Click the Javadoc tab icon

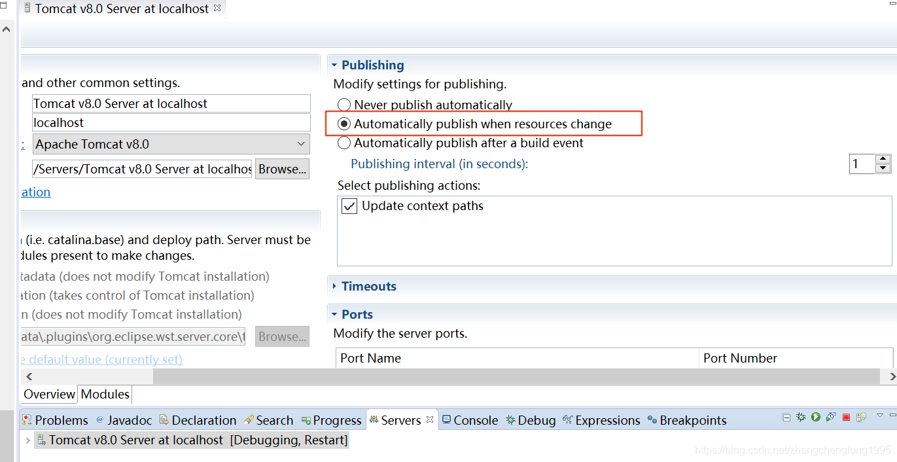[100, 420]
